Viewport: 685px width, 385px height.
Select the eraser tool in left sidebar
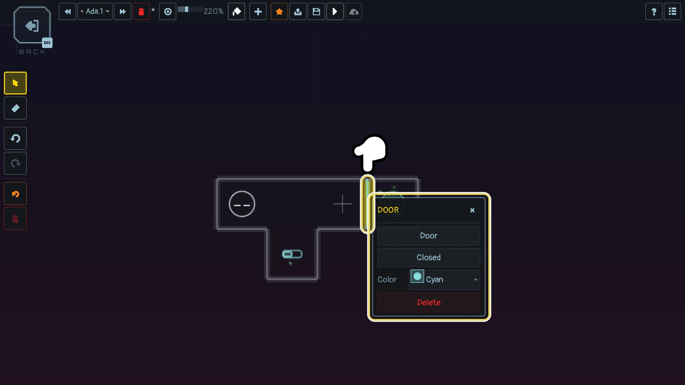(x=15, y=108)
